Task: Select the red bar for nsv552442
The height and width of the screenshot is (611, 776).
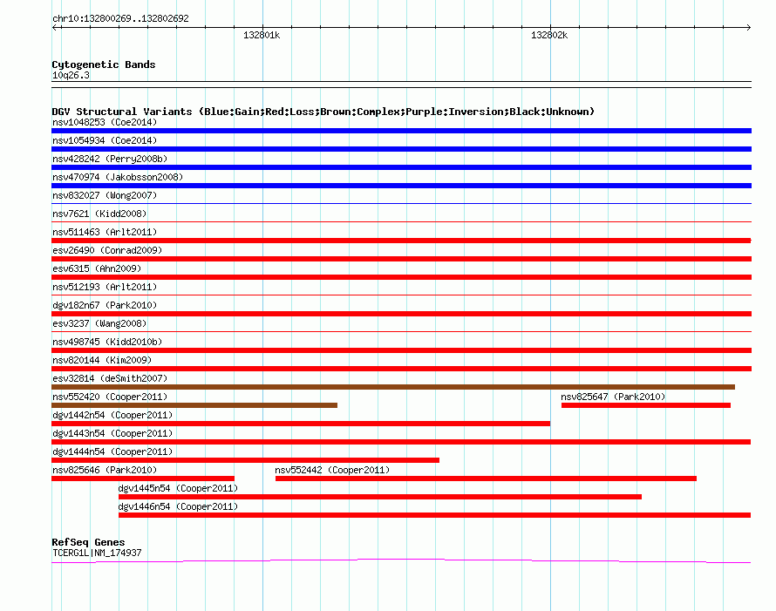Action: point(486,479)
